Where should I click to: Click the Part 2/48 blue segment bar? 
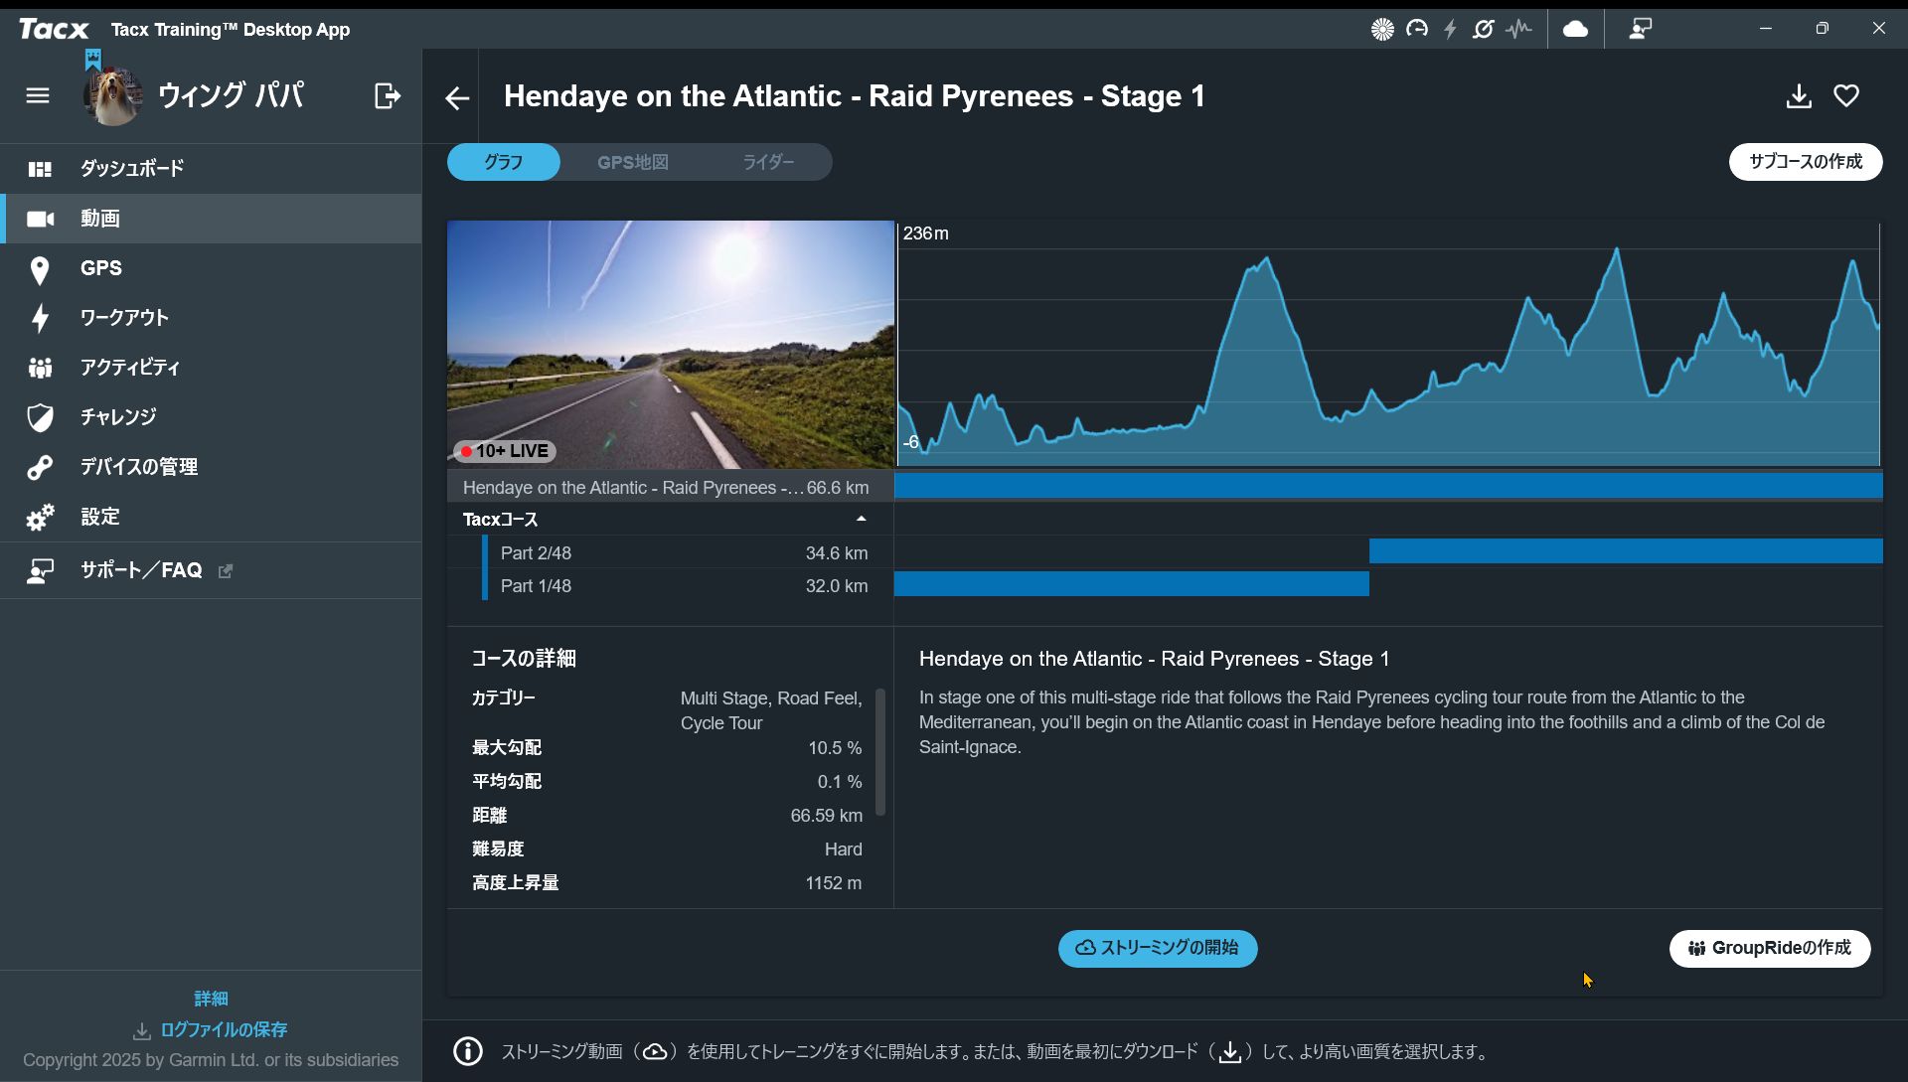1626,551
